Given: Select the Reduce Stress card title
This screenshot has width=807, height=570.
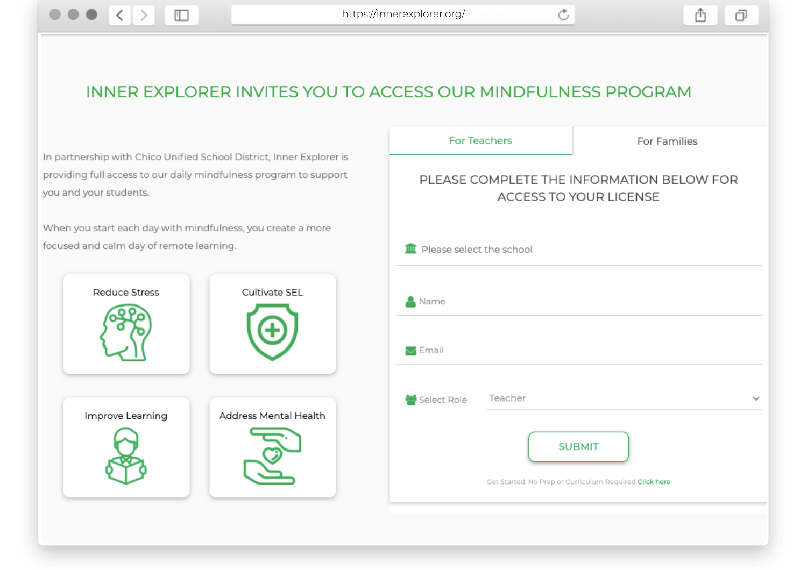Looking at the screenshot, I should (126, 293).
